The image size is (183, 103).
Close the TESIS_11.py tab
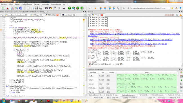tap(57, 15)
